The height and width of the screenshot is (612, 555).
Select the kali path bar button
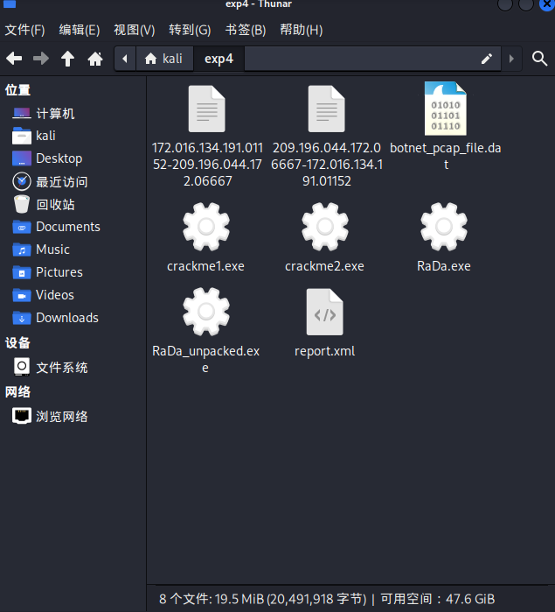coord(164,59)
